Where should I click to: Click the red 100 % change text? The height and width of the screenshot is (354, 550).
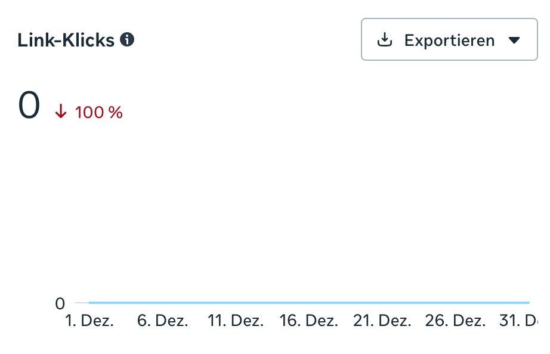click(99, 112)
